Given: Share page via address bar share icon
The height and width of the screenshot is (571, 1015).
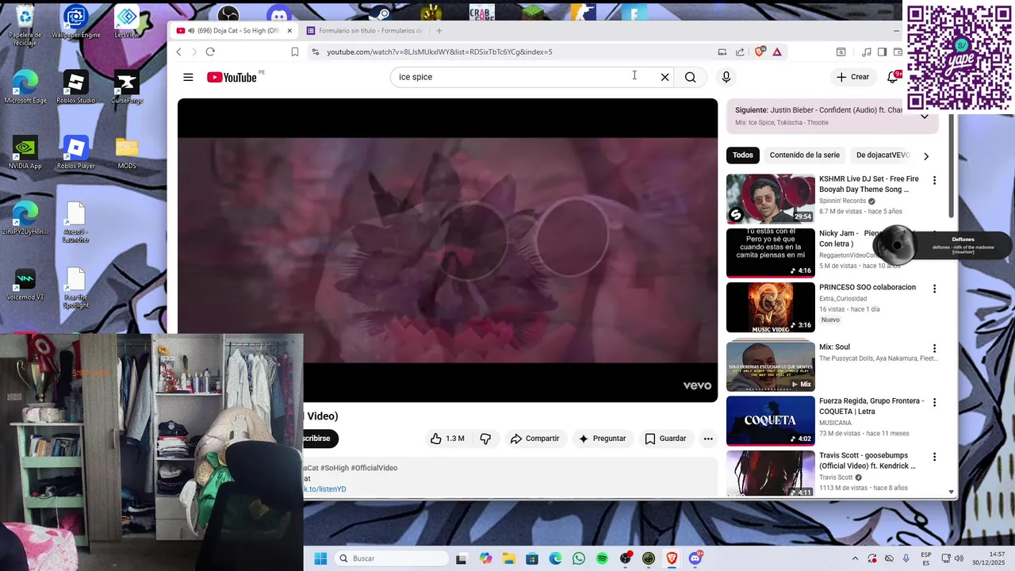Looking at the screenshot, I should pos(740,52).
